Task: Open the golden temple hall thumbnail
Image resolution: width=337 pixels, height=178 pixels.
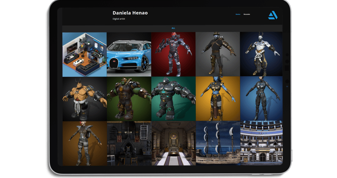Action: point(173,143)
